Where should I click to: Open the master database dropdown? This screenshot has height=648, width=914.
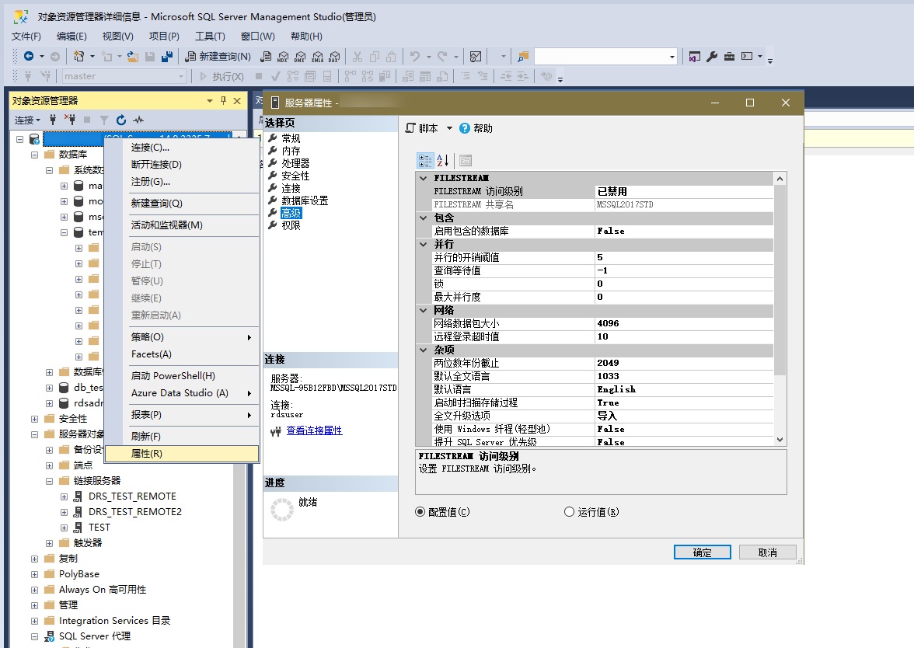coord(181,76)
